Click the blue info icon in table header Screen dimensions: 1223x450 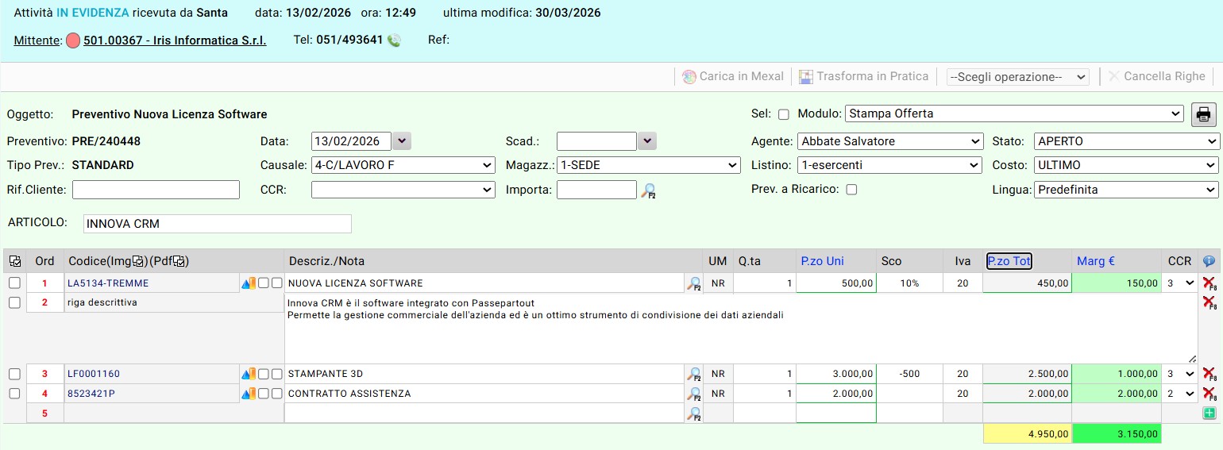(x=1209, y=261)
